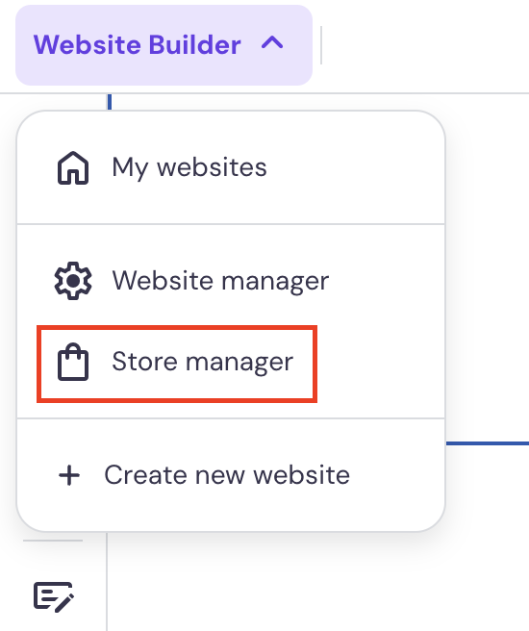The width and height of the screenshot is (529, 631).
Task: Collapse the Website Builder dropdown
Action: (164, 45)
